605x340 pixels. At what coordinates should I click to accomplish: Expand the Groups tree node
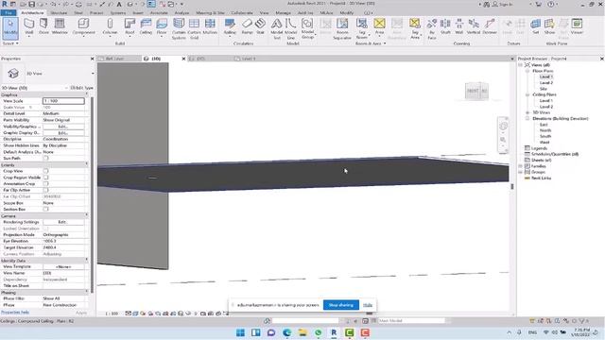[521, 172]
